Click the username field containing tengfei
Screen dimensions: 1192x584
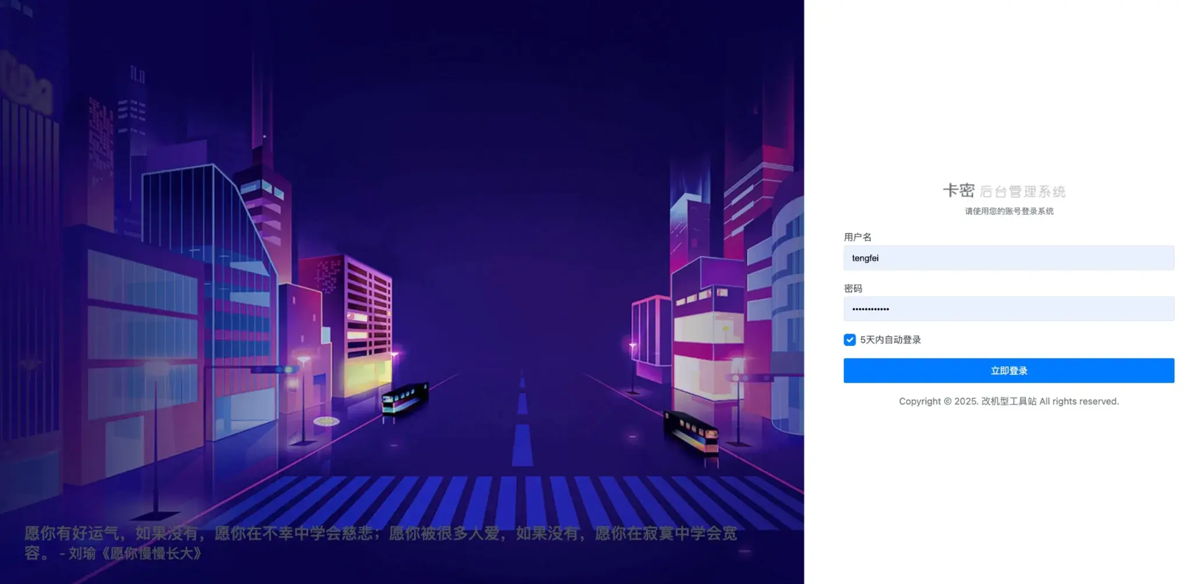tap(1009, 258)
